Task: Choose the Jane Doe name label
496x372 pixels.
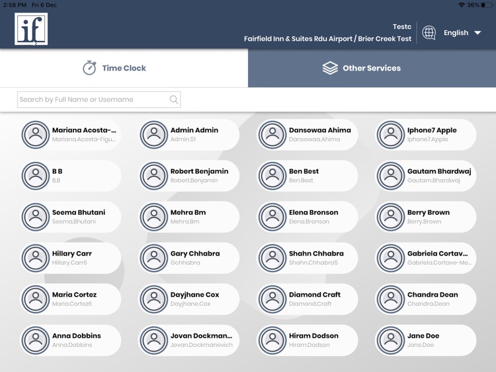Action: pyautogui.click(x=423, y=336)
